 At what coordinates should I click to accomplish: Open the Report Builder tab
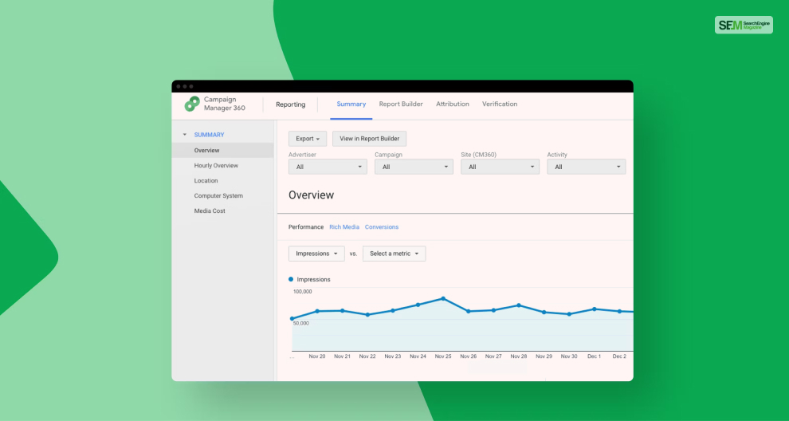pos(401,104)
